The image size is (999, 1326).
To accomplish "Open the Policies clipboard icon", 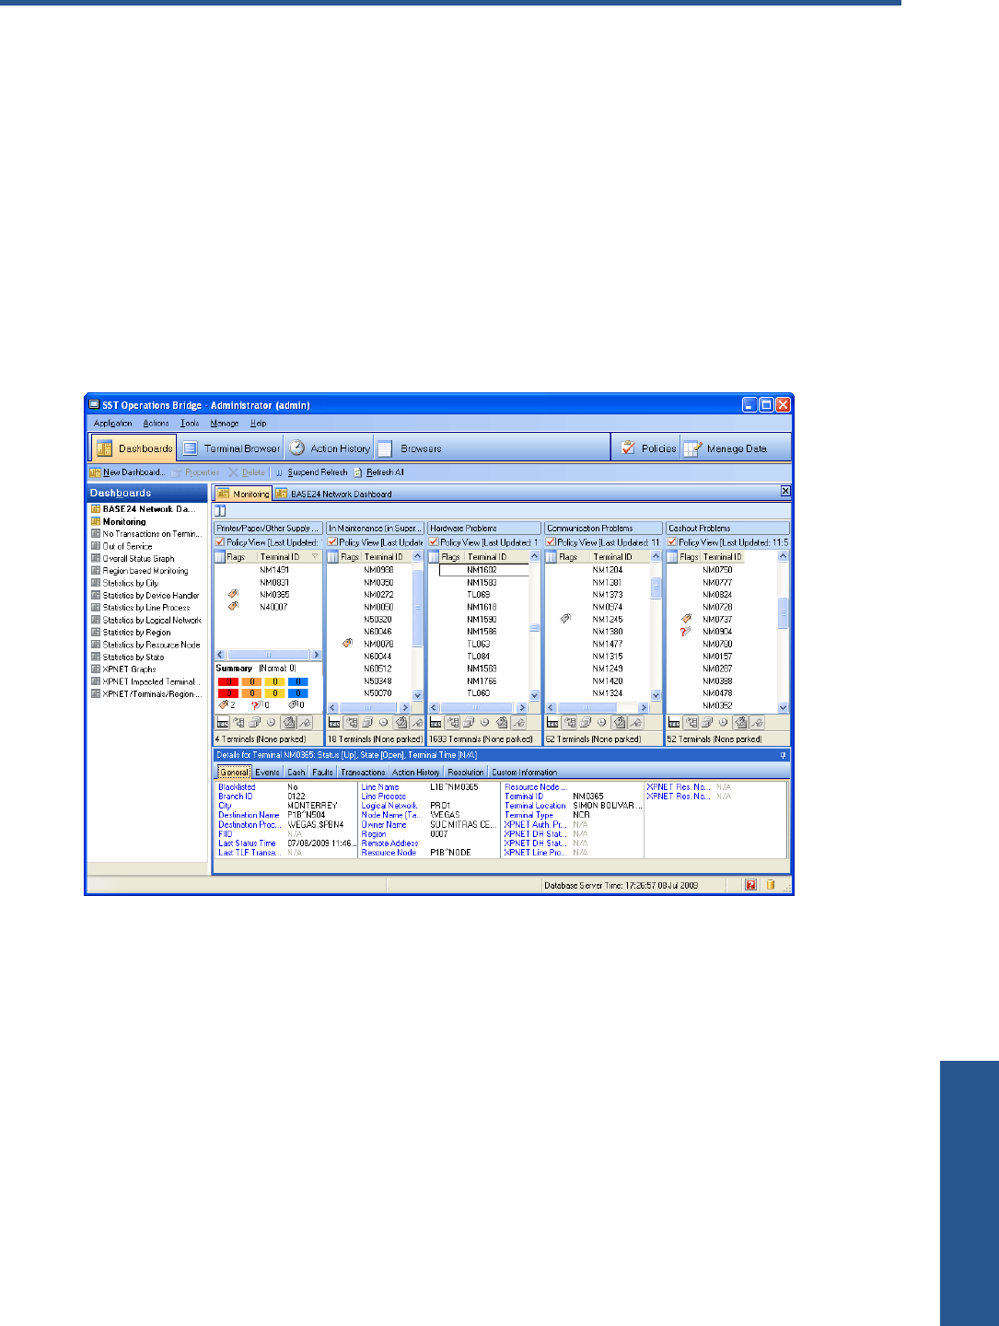I will pos(628,448).
